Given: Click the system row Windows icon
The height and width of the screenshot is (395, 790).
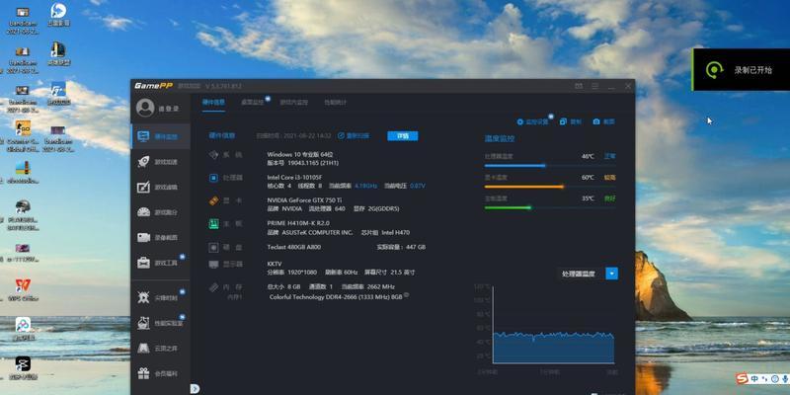Looking at the screenshot, I should (213, 155).
